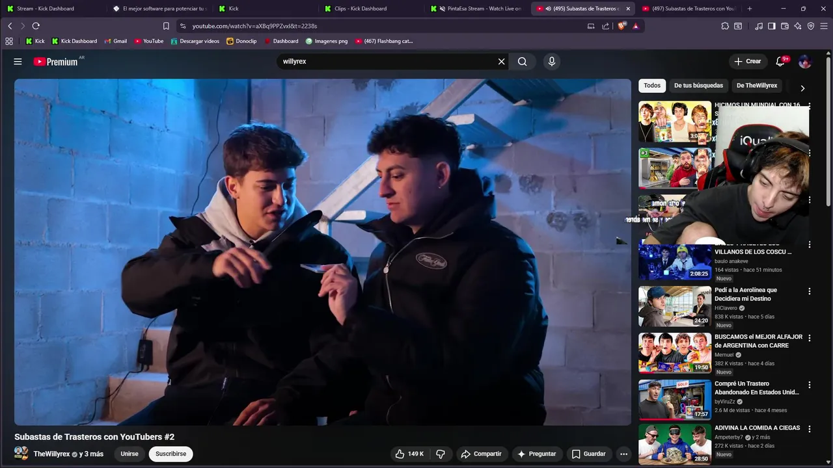Screen dimensions: 833x468
Task: Go back in browser history
Action: [10, 26]
